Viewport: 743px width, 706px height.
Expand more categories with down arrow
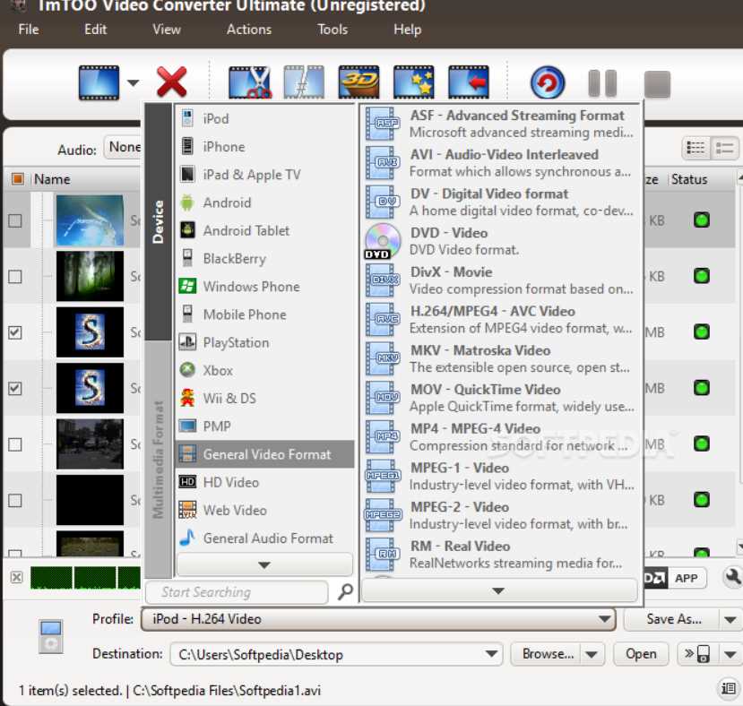point(264,564)
